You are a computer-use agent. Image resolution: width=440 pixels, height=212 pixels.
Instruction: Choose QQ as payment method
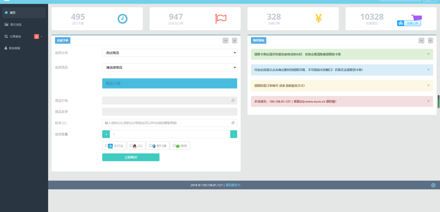(x=131, y=146)
